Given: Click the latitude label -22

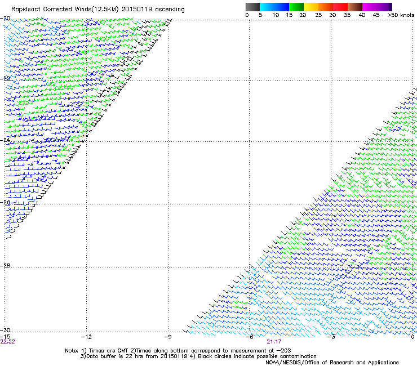Looking at the screenshot, I should (5, 78).
